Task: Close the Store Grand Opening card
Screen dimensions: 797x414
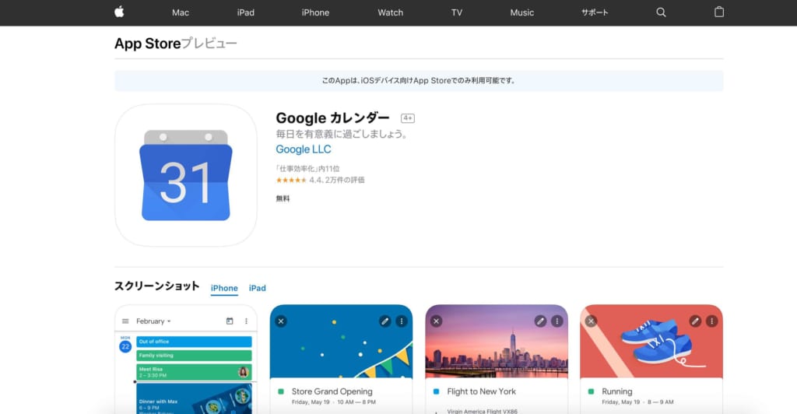Action: pos(281,321)
